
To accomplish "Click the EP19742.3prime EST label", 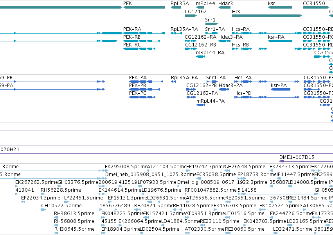I will (205, 167).
